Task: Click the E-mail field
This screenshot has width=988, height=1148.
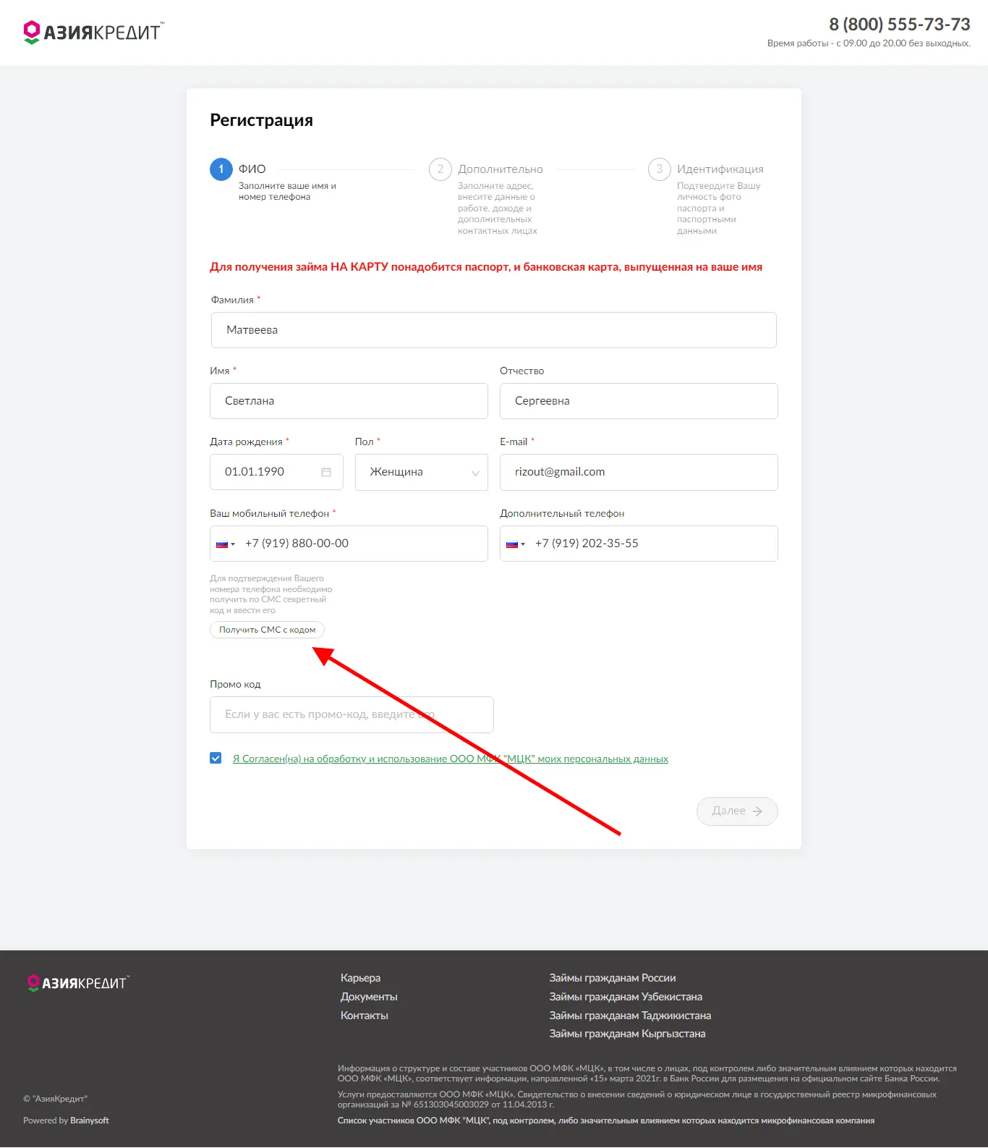Action: (639, 472)
